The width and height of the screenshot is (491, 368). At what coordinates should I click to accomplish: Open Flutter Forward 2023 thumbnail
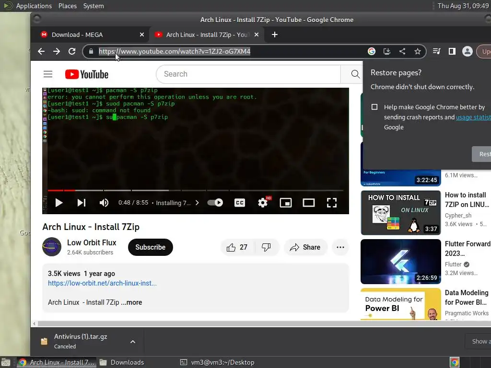[x=400, y=262]
